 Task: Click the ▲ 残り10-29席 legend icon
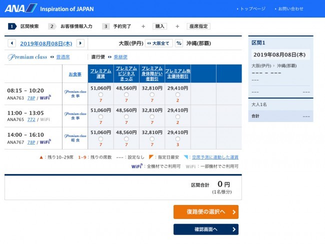pos(41,157)
